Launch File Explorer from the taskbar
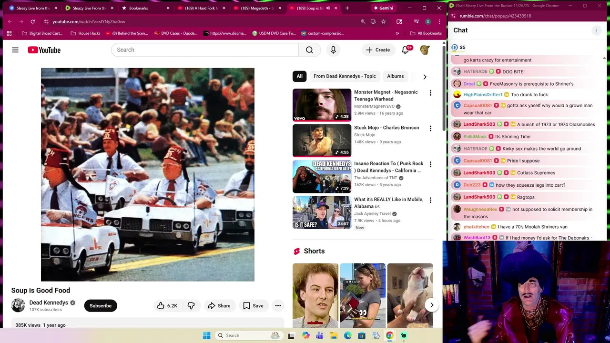The image size is (610, 343). [334, 335]
